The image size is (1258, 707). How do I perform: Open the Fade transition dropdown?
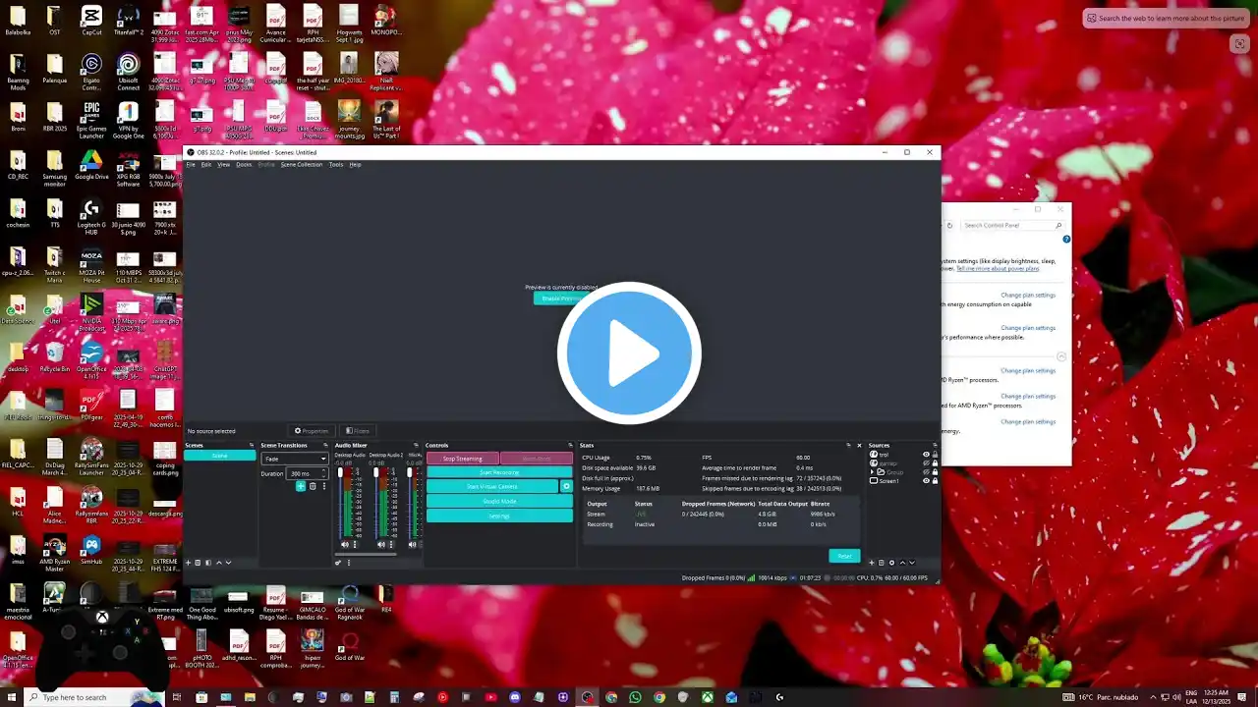pyautogui.click(x=295, y=459)
